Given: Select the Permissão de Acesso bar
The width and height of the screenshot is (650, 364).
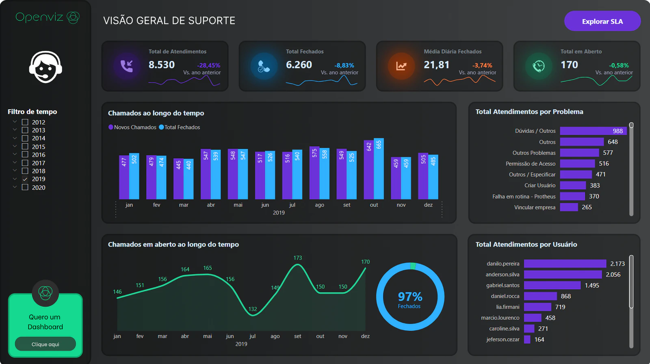Looking at the screenshot, I should coord(578,163).
